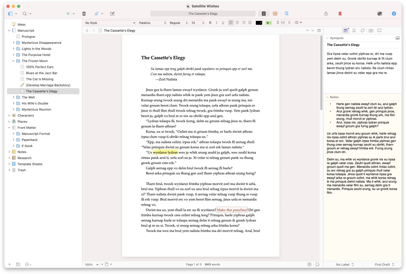
Task: Open the Palatino font dropdown
Action: (152, 23)
